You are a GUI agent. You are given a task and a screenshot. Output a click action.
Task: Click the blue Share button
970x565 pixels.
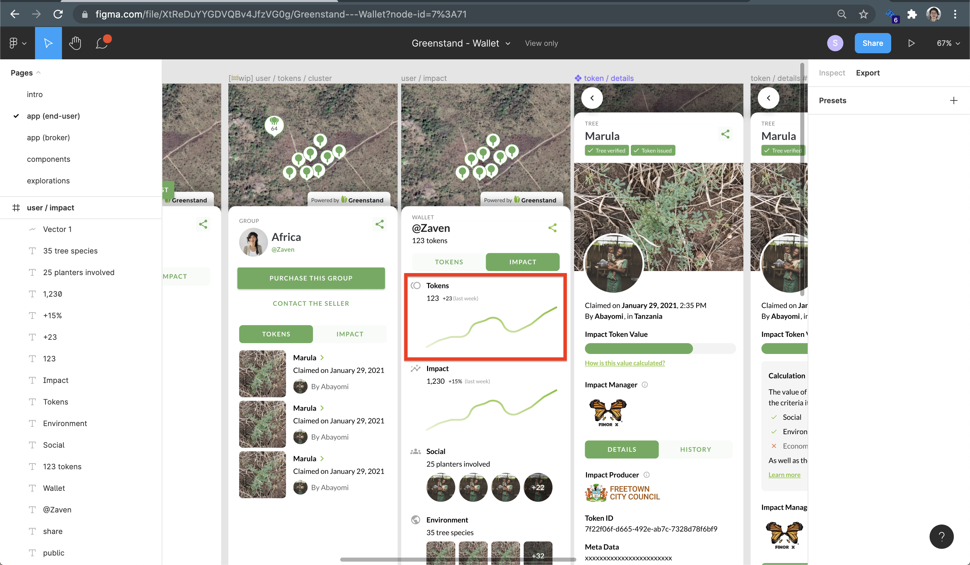[x=873, y=43]
